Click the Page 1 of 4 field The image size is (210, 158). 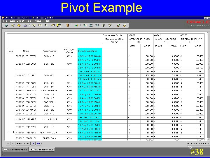tap(23, 143)
